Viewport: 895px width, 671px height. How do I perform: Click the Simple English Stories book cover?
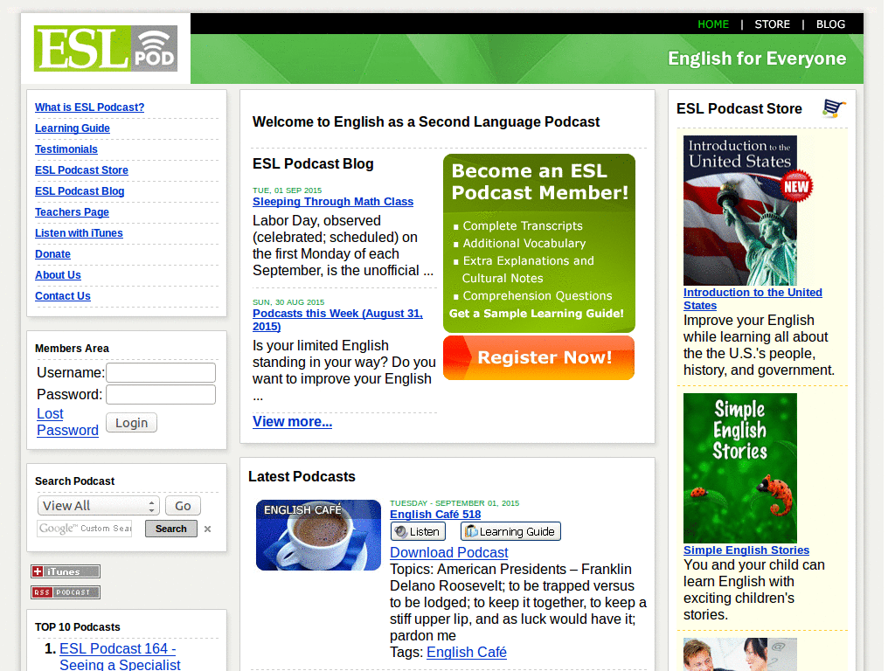coord(740,468)
